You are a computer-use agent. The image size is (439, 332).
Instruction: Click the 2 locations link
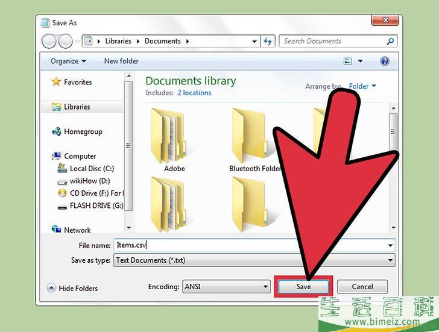click(194, 93)
